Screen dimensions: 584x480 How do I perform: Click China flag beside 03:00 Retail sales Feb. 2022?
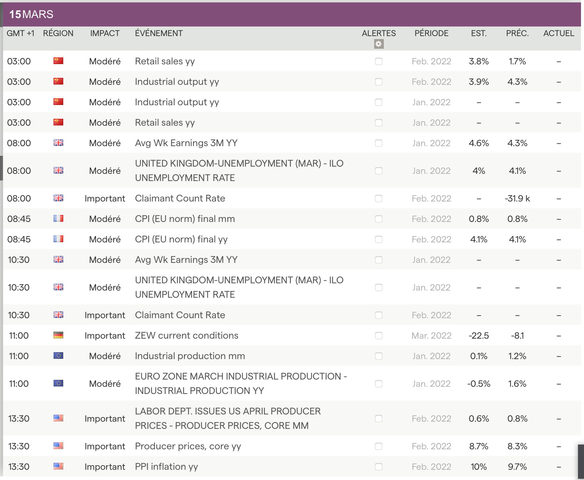tap(58, 61)
